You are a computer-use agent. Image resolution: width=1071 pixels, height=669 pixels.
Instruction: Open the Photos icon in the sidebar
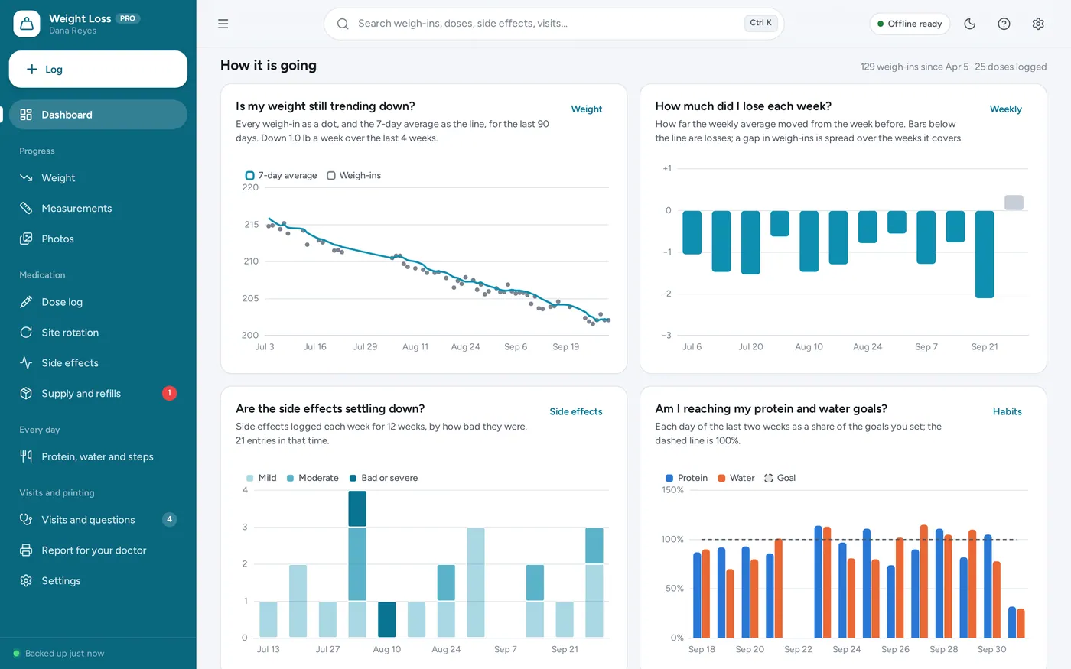click(26, 239)
